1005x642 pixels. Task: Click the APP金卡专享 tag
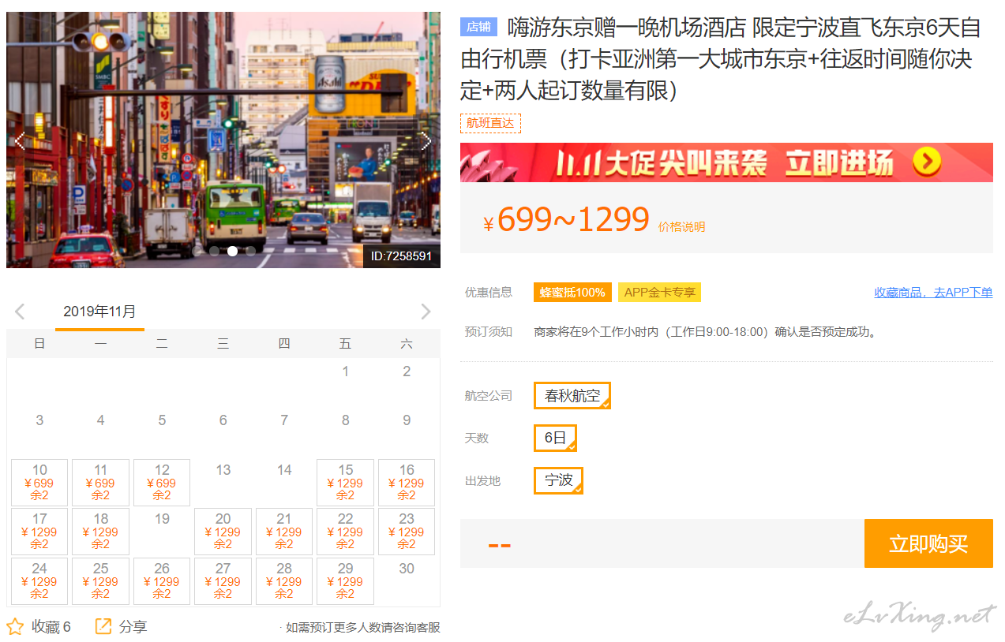(x=660, y=293)
